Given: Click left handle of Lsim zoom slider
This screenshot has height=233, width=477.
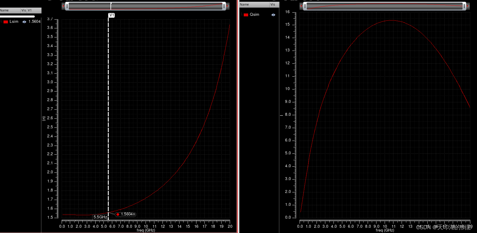Looking at the screenshot, I should pyautogui.click(x=67, y=6).
